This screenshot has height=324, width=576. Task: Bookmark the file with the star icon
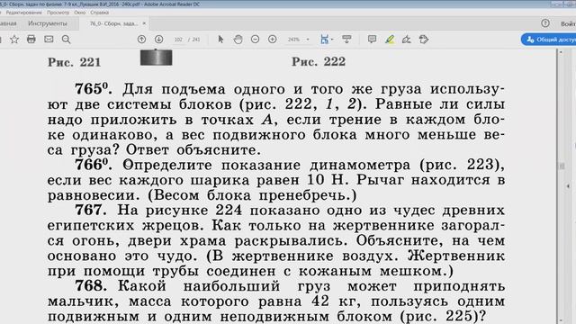(x=14, y=40)
